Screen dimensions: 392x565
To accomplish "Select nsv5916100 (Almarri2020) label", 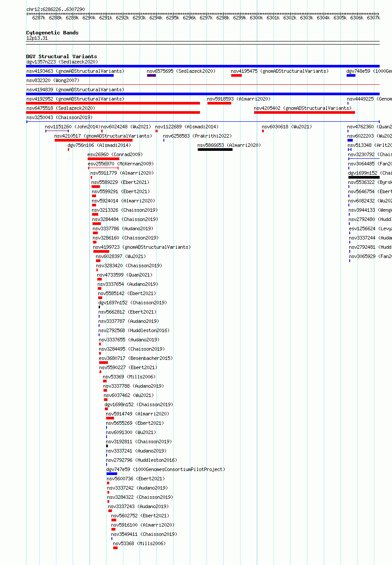I will pos(143,525).
